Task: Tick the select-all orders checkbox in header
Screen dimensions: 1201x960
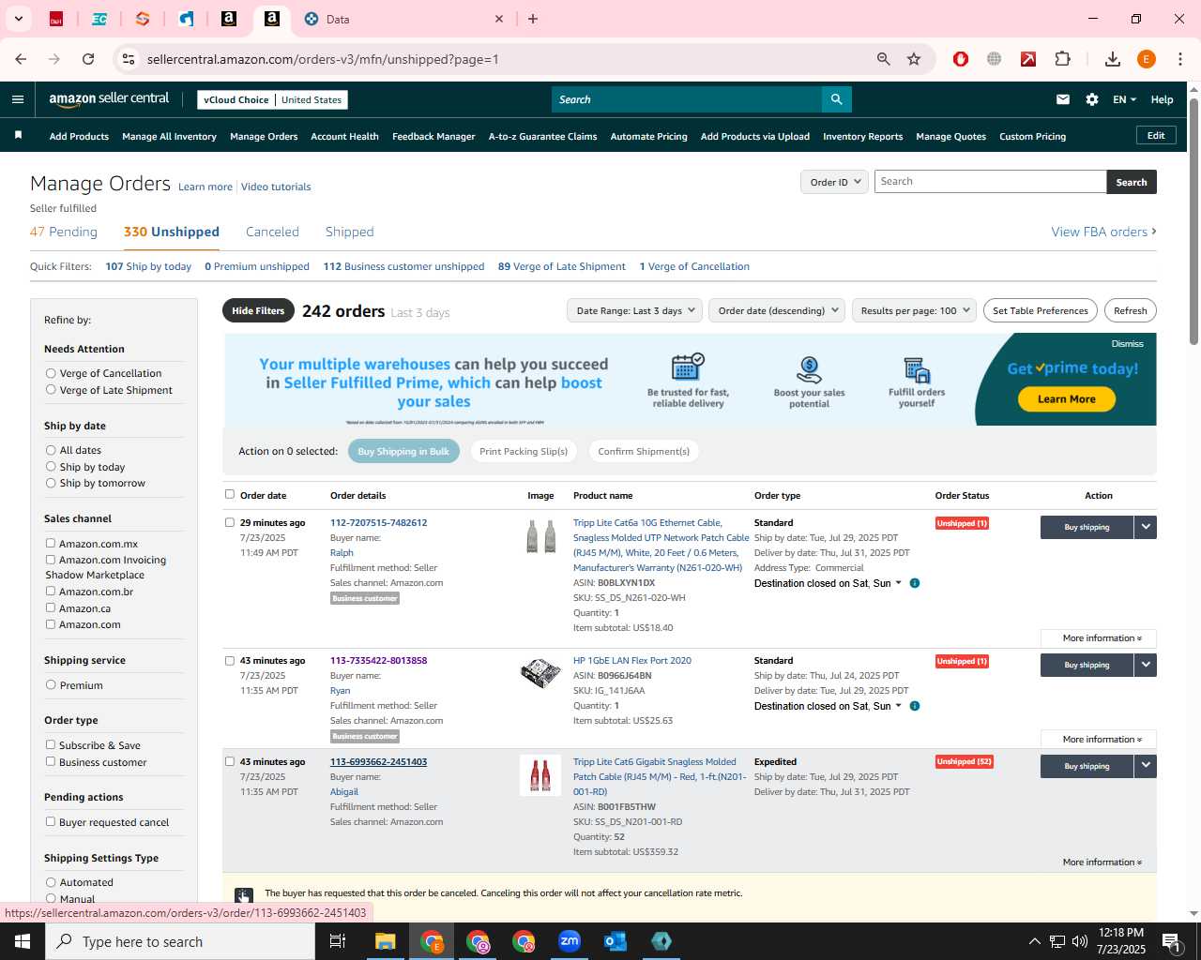Action: pyautogui.click(x=230, y=494)
